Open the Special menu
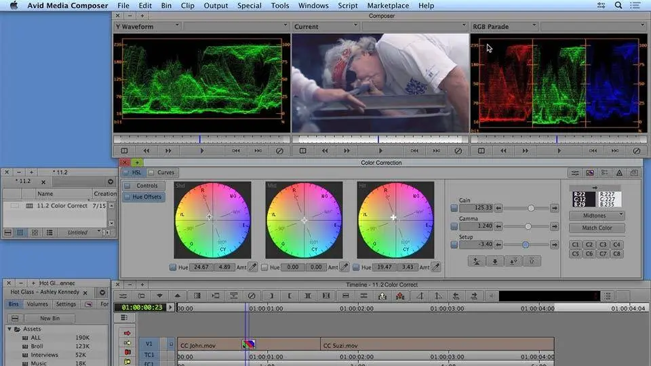The height and width of the screenshot is (366, 651). [x=249, y=5]
